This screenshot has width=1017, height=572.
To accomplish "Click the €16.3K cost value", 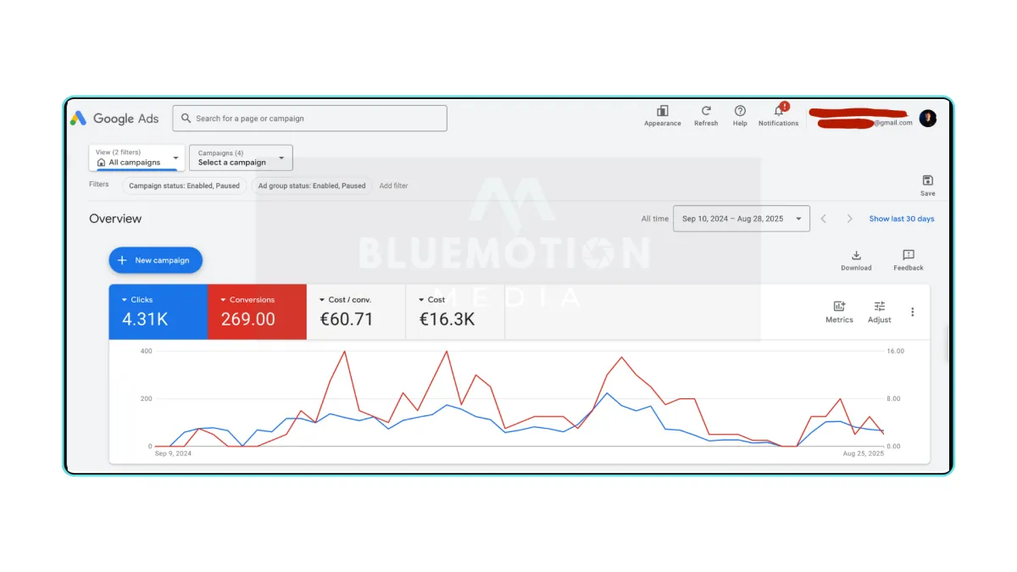I will click(447, 319).
